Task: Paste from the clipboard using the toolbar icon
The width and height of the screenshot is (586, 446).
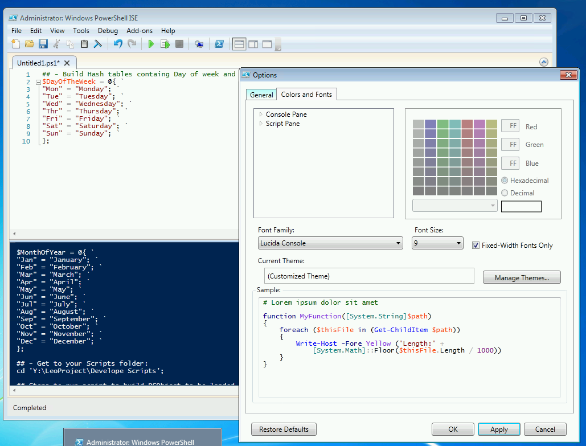Action: 84,44
